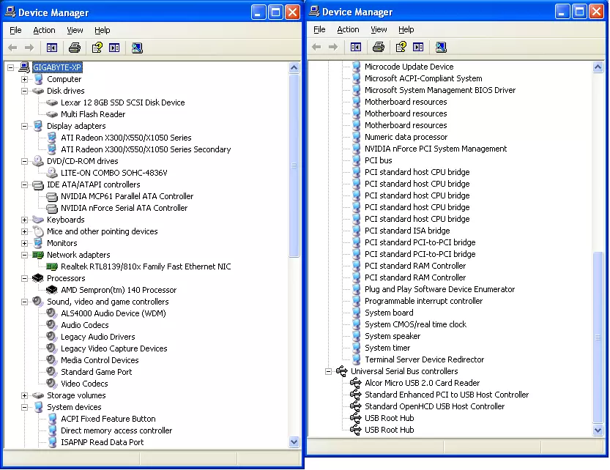
Task: Click Back arrow in right Device Manager toolbar
Action: [x=316, y=47]
